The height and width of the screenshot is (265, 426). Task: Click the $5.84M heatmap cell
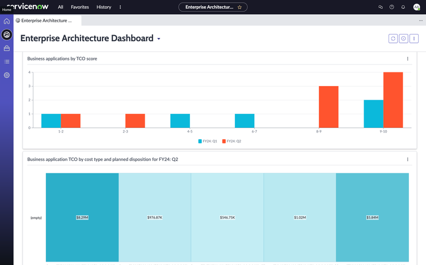pyautogui.click(x=373, y=217)
